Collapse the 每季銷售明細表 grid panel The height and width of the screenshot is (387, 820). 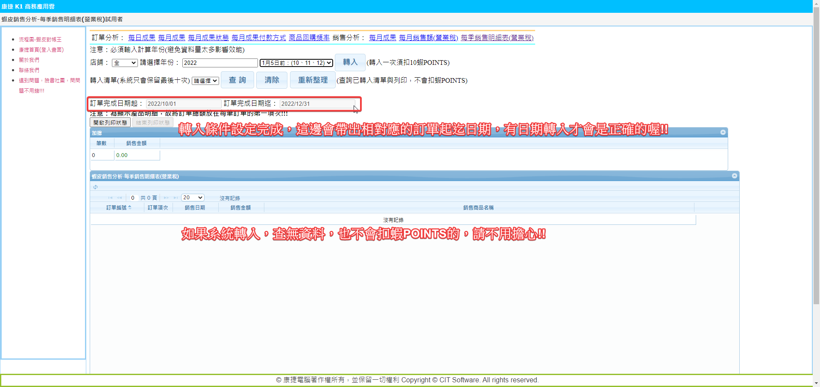tap(734, 176)
